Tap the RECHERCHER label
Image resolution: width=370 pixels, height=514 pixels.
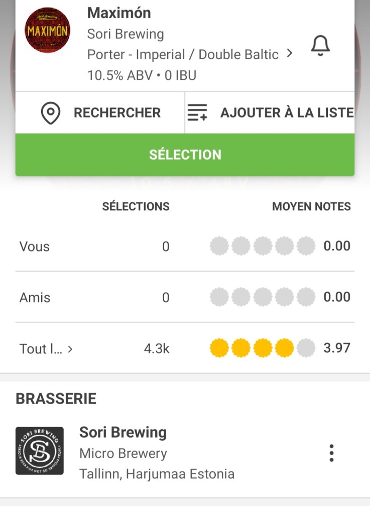point(117,113)
